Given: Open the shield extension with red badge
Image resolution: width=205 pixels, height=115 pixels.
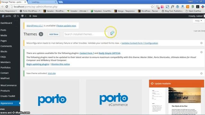Looking at the screenshot, I should [x=158, y=7].
